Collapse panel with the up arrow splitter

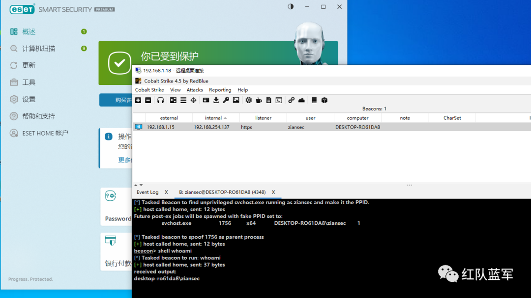[x=136, y=185]
